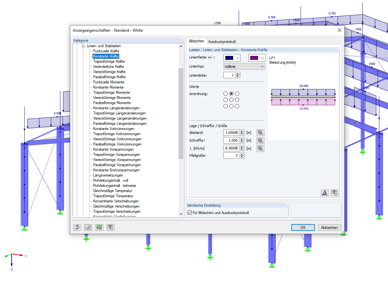Select Punktuelle Momente tree entry
The height and width of the screenshot is (291, 388).
108,82
